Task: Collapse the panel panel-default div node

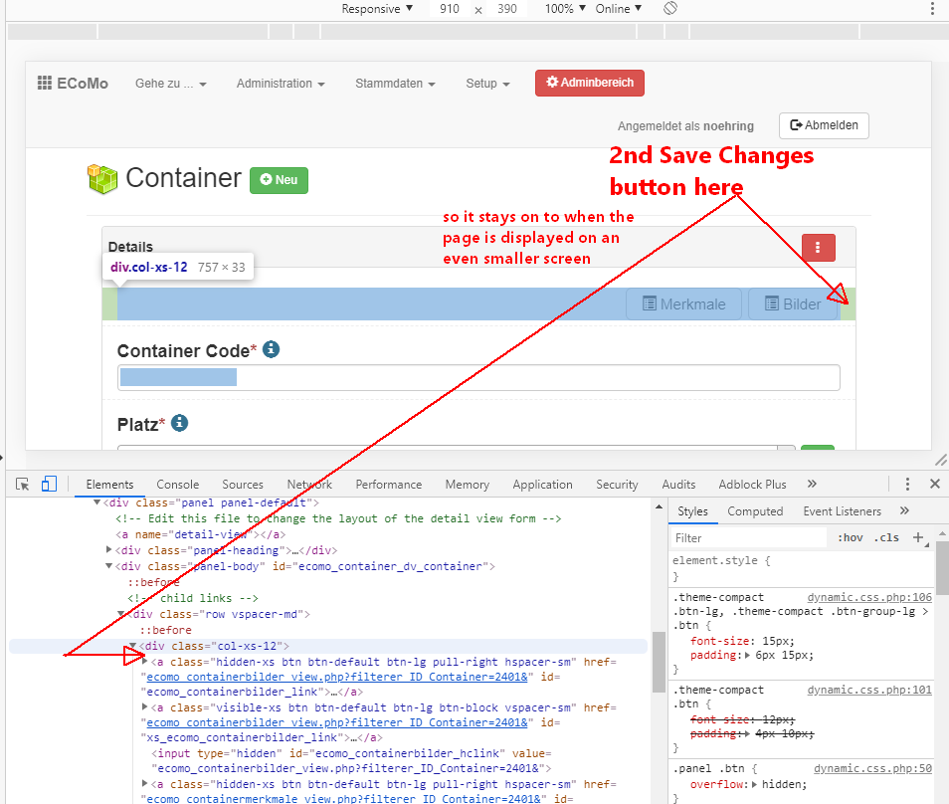Action: click(x=96, y=502)
